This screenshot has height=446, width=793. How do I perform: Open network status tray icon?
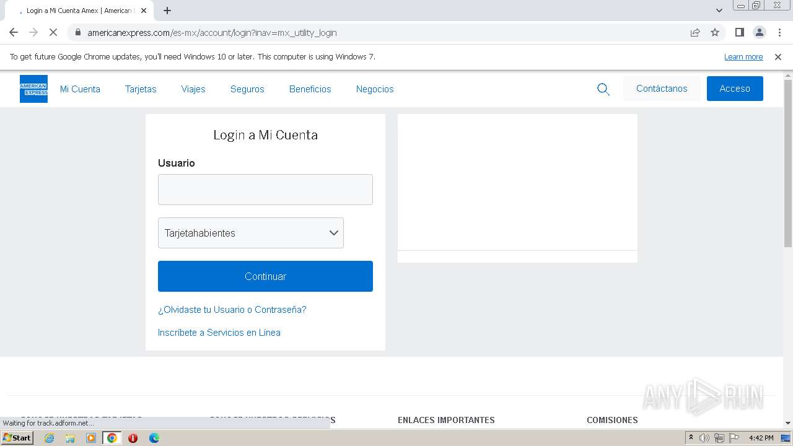pos(719,438)
